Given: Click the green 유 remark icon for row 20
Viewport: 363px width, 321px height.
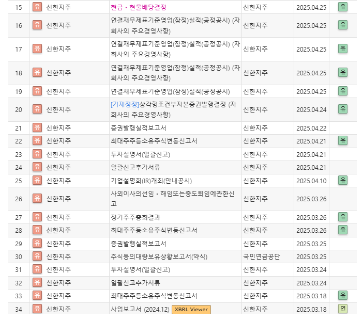Looking at the screenshot, I should [x=343, y=109].
